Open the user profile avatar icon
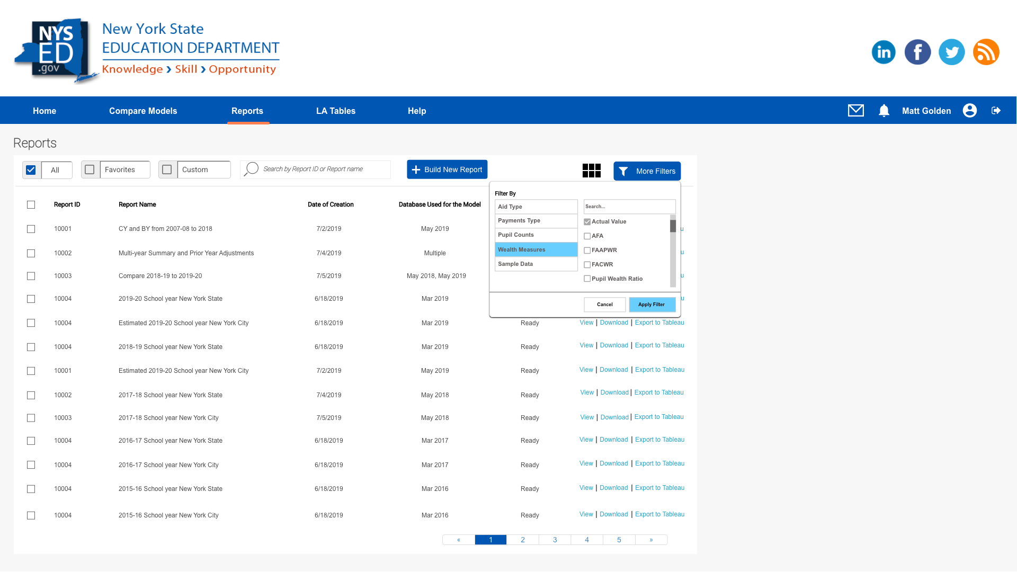Image resolution: width=1017 pixels, height=572 pixels. (x=969, y=110)
